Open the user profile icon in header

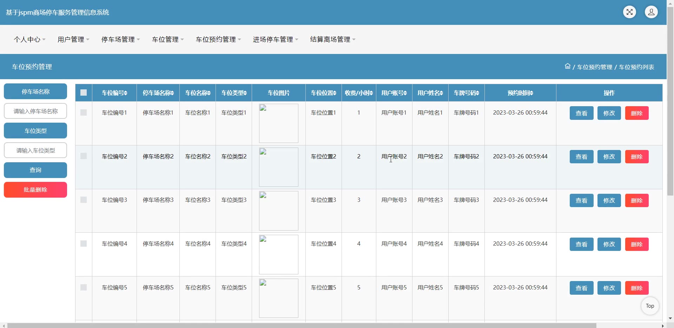pyautogui.click(x=651, y=12)
